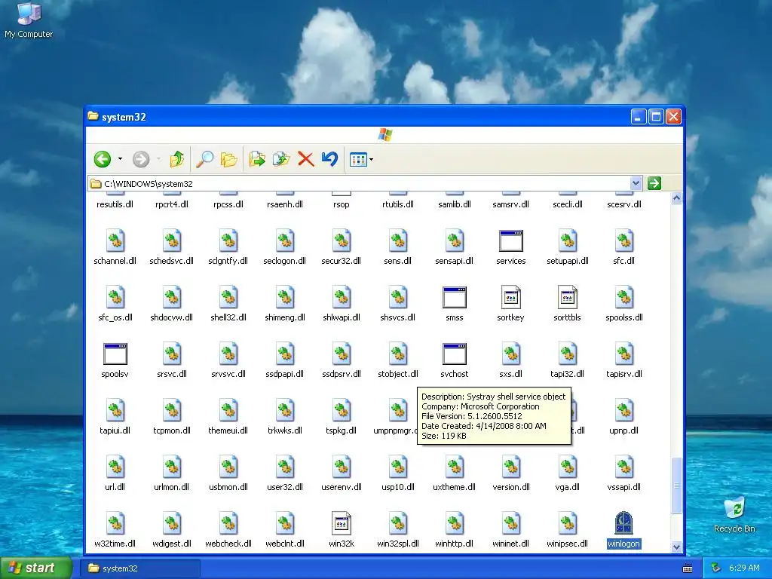Select the stobject.dll icon
The image size is (772, 579).
click(398, 354)
